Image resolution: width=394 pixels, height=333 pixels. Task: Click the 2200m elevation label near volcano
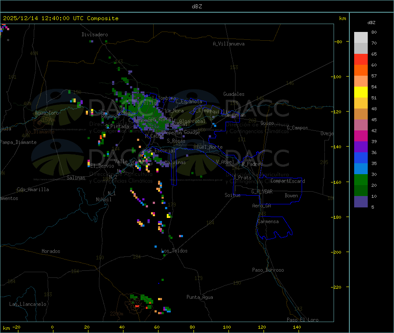[116, 314]
